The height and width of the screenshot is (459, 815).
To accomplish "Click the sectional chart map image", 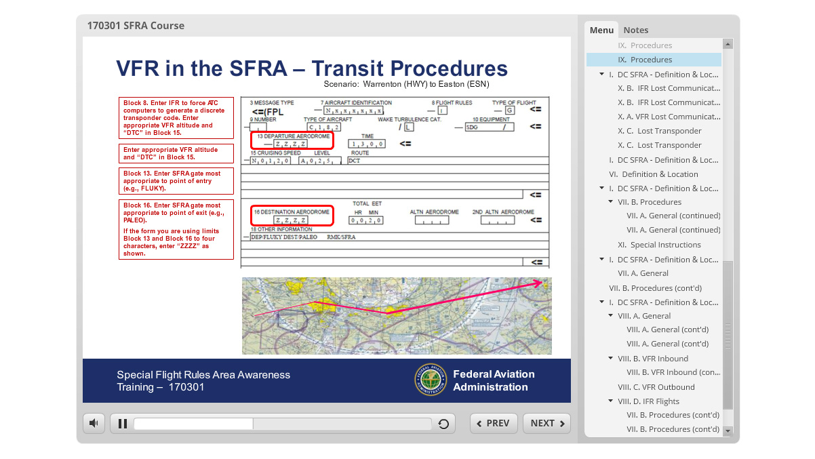I will click(x=397, y=316).
